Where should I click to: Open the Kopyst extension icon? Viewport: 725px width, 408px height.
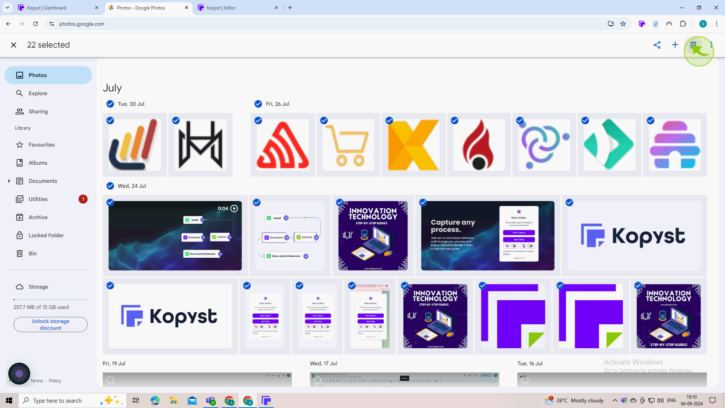coord(642,24)
